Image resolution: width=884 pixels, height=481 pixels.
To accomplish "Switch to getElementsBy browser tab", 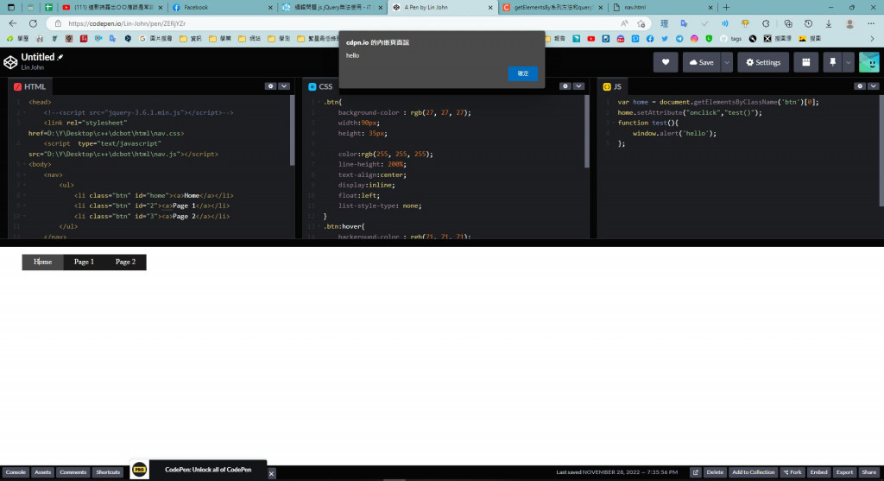I will [x=552, y=7].
